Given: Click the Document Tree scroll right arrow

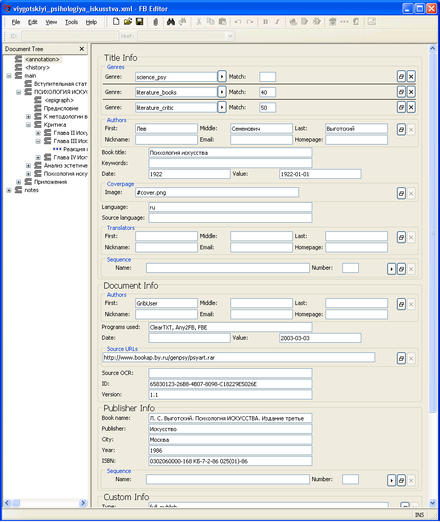Looking at the screenshot, I should click(x=83, y=503).
